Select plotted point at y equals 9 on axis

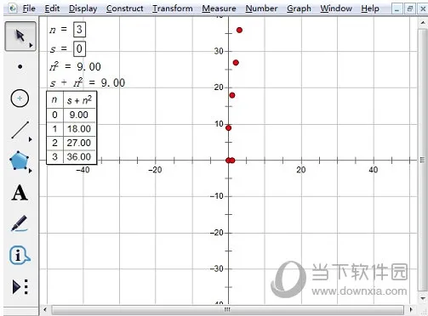pos(228,128)
